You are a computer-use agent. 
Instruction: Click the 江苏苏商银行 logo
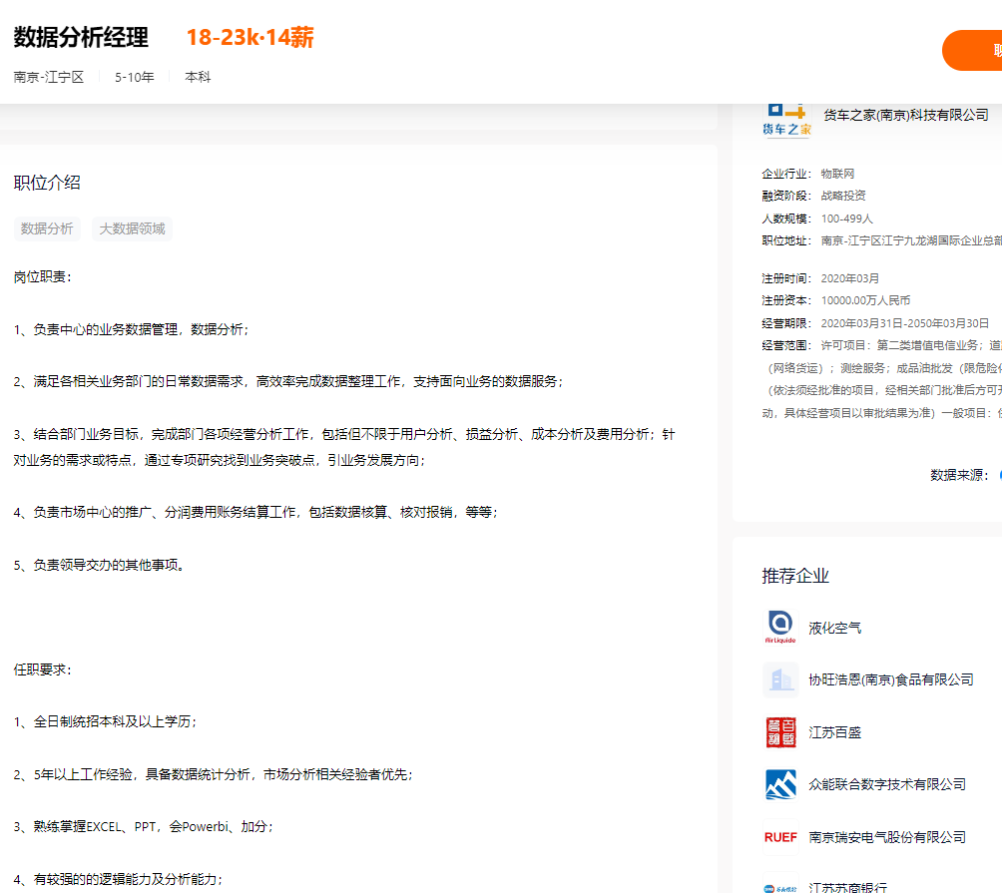(x=780, y=885)
